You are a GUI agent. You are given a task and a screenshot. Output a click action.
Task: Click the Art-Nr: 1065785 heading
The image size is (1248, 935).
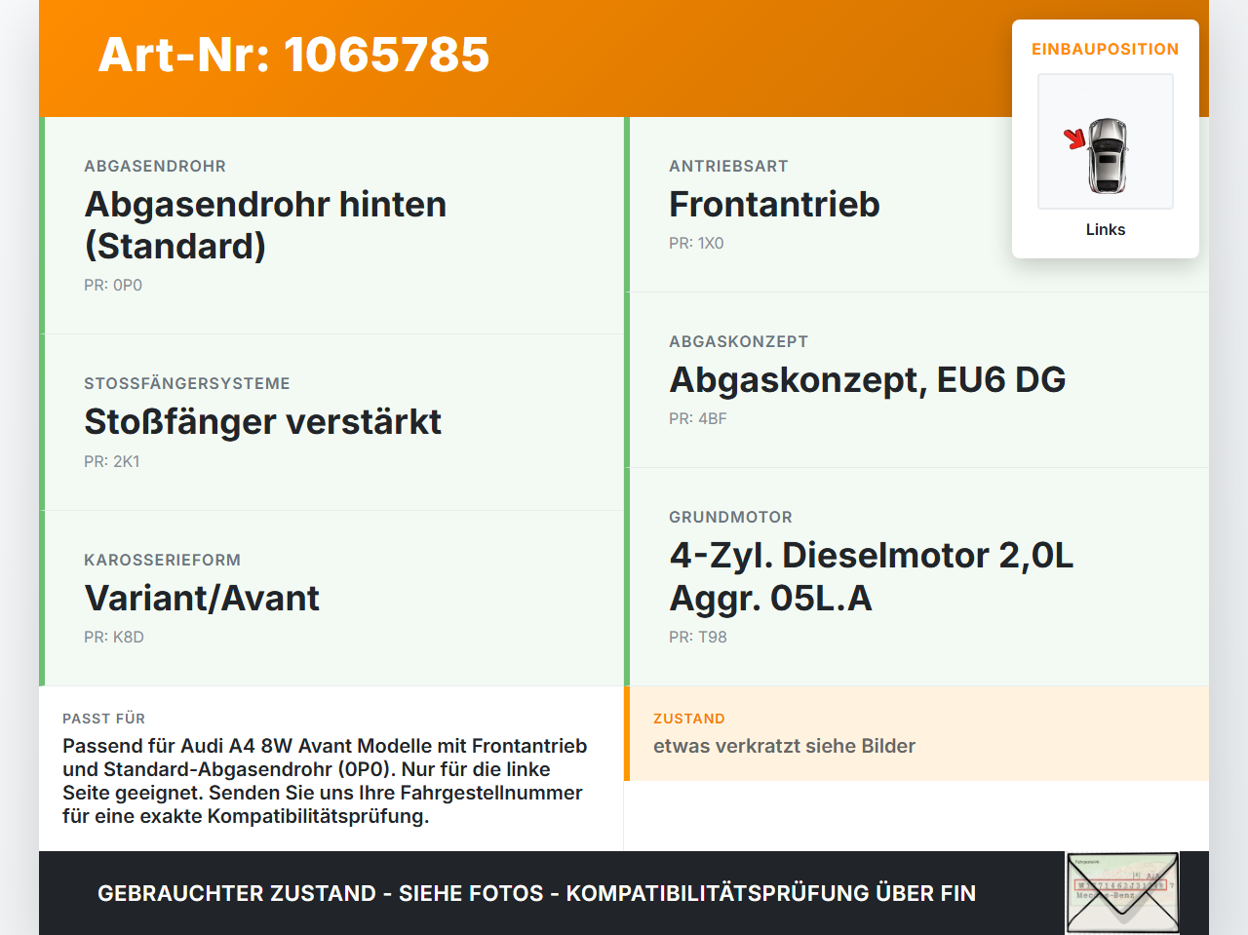point(293,55)
